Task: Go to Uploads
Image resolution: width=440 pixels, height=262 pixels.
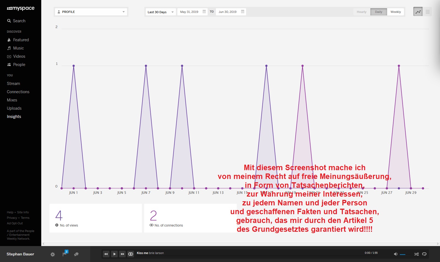Action: (14, 108)
